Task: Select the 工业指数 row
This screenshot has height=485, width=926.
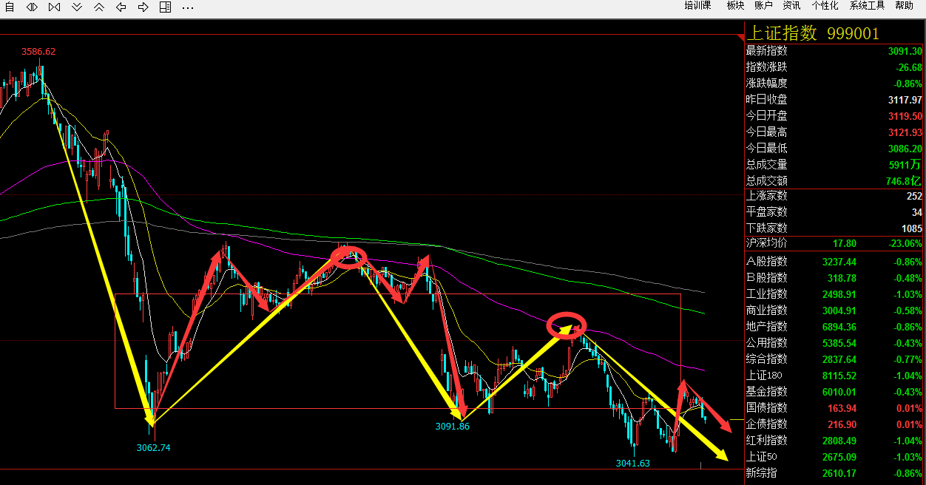Action: tap(834, 294)
